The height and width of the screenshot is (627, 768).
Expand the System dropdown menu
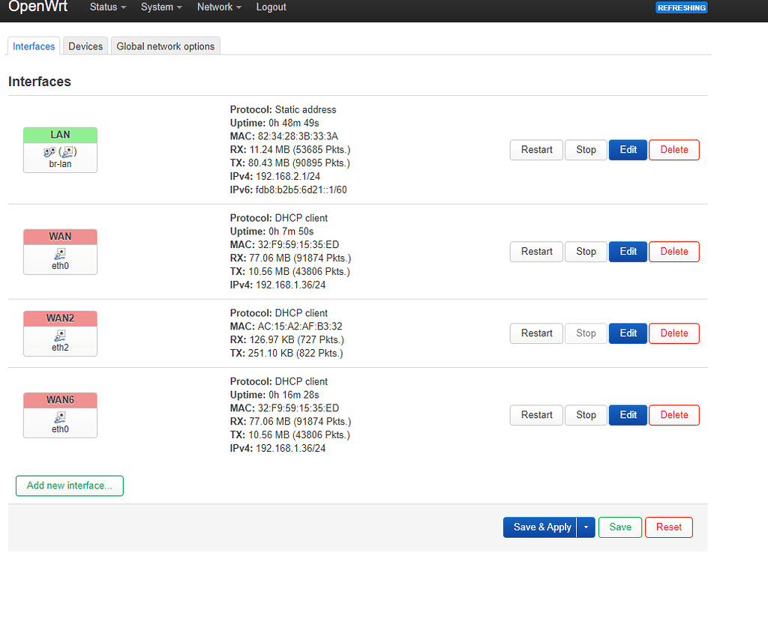tap(161, 7)
